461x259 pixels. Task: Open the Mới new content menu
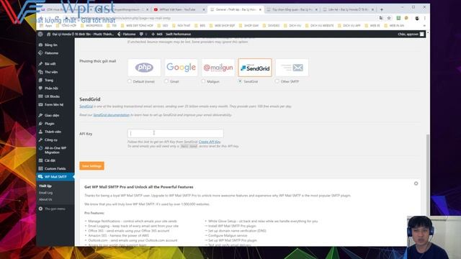[157, 35]
